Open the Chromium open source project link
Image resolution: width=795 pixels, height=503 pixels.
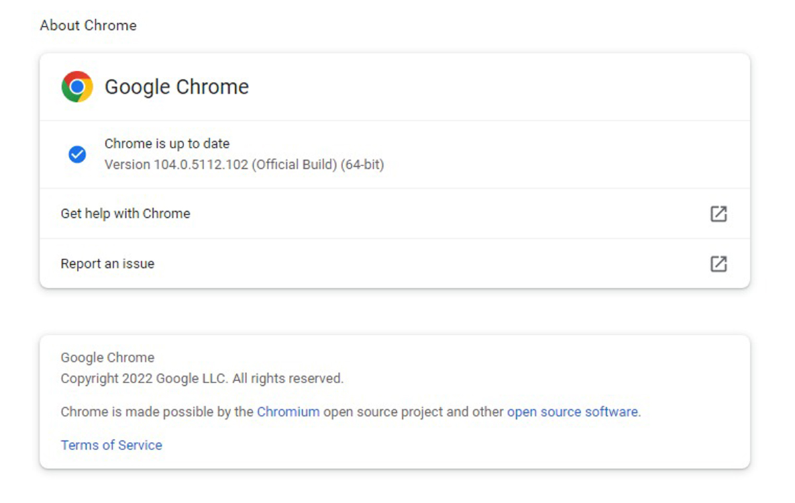pos(288,412)
